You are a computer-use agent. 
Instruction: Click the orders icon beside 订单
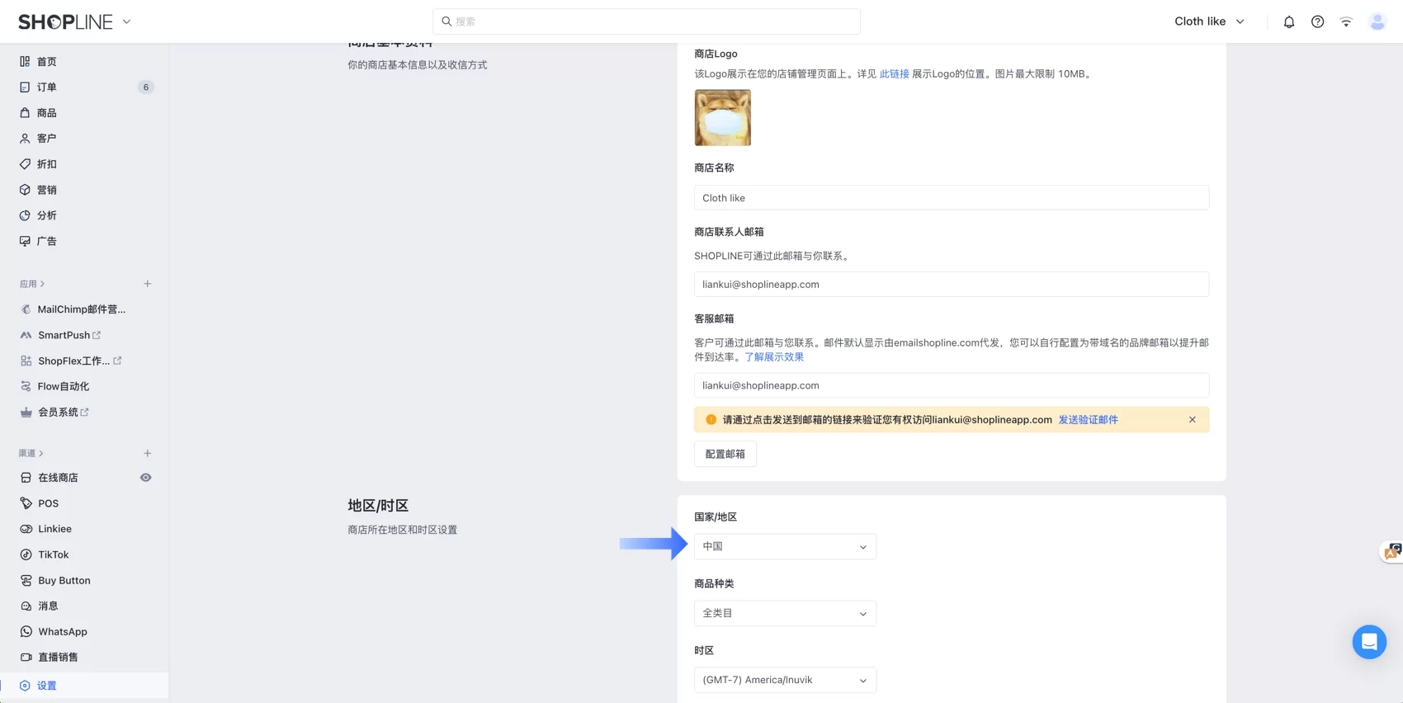tap(25, 87)
